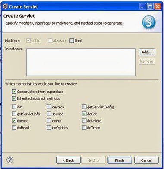Go to previous page with Back
Screen dimensions: 164x169
[68, 160]
